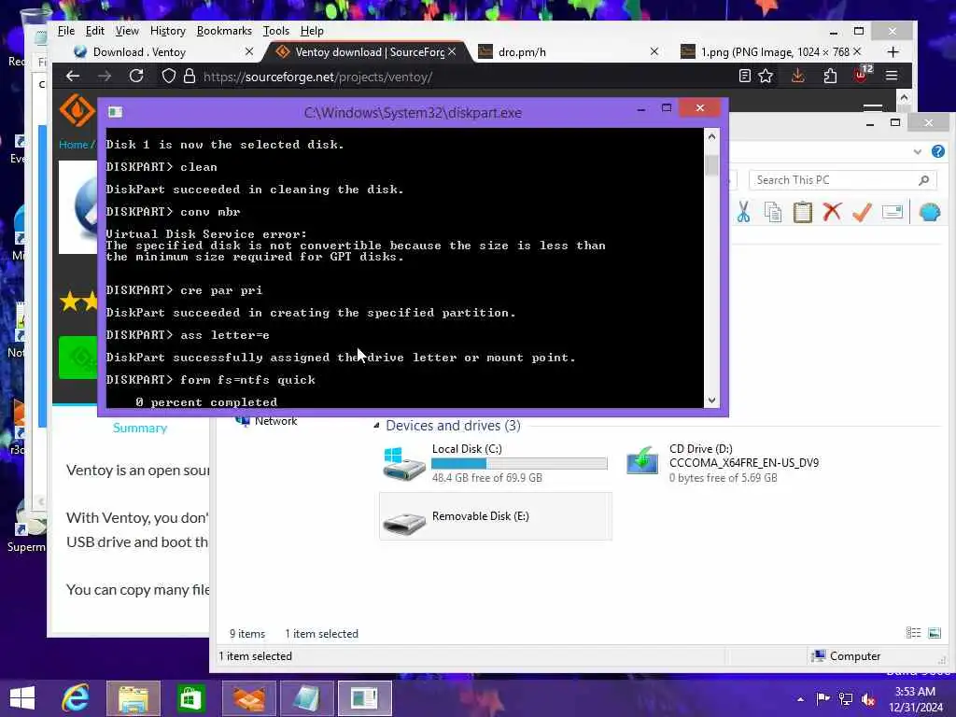Click the SourceForge logo
Viewport: 956px width, 717px height.
tap(77, 110)
